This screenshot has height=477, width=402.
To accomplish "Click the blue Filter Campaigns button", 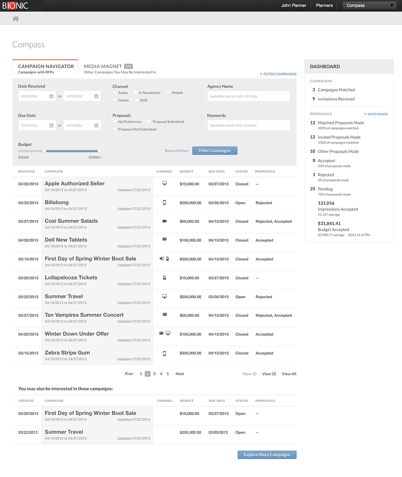I will pos(215,151).
